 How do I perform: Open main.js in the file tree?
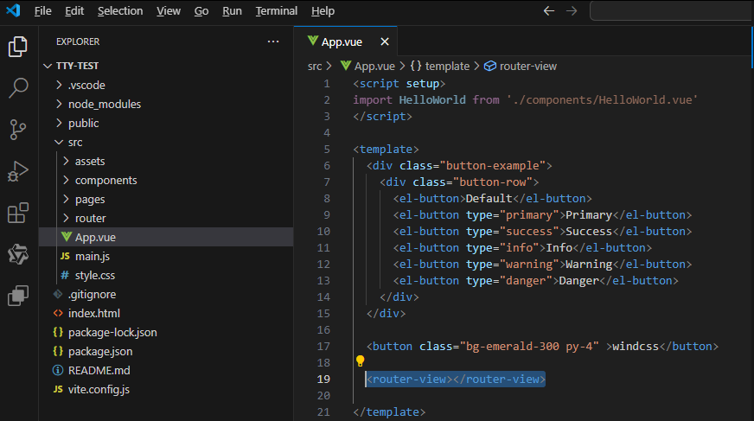pos(166,256)
